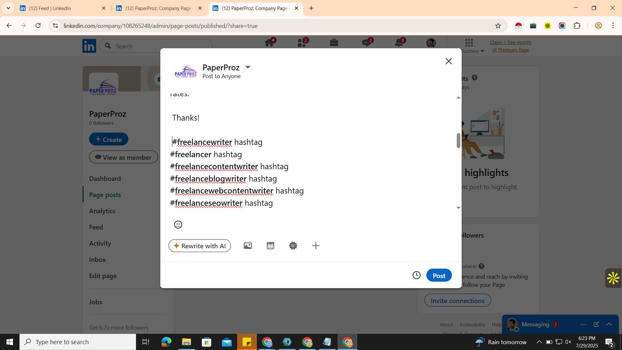Open Windows notification center
The image size is (622, 350).
tap(609, 342)
